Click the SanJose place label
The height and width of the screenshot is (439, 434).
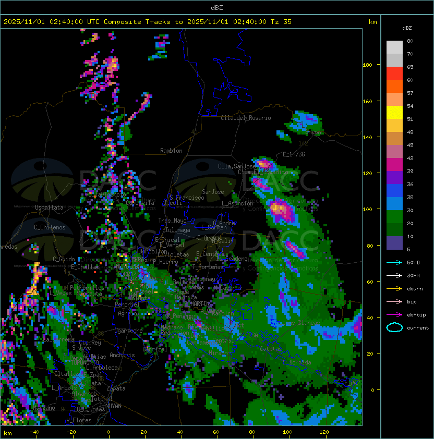[213, 192]
